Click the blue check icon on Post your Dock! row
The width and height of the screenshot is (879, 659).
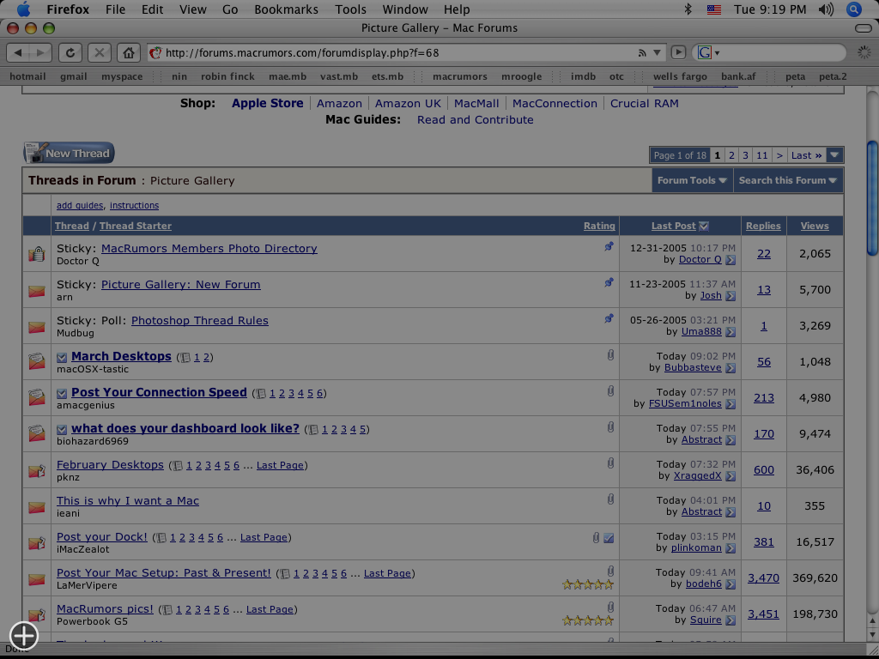(x=609, y=538)
